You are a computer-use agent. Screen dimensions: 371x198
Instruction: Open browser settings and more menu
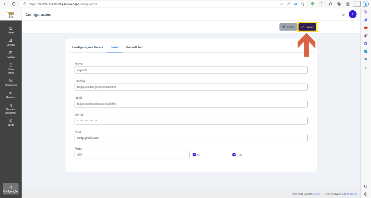coord(357,4)
